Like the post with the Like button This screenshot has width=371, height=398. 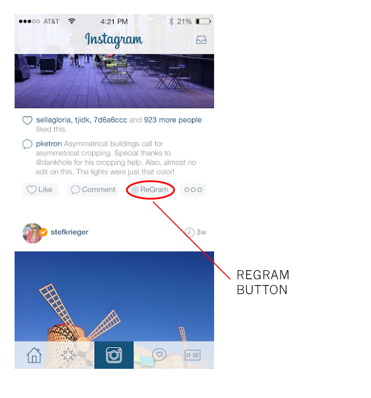point(40,190)
